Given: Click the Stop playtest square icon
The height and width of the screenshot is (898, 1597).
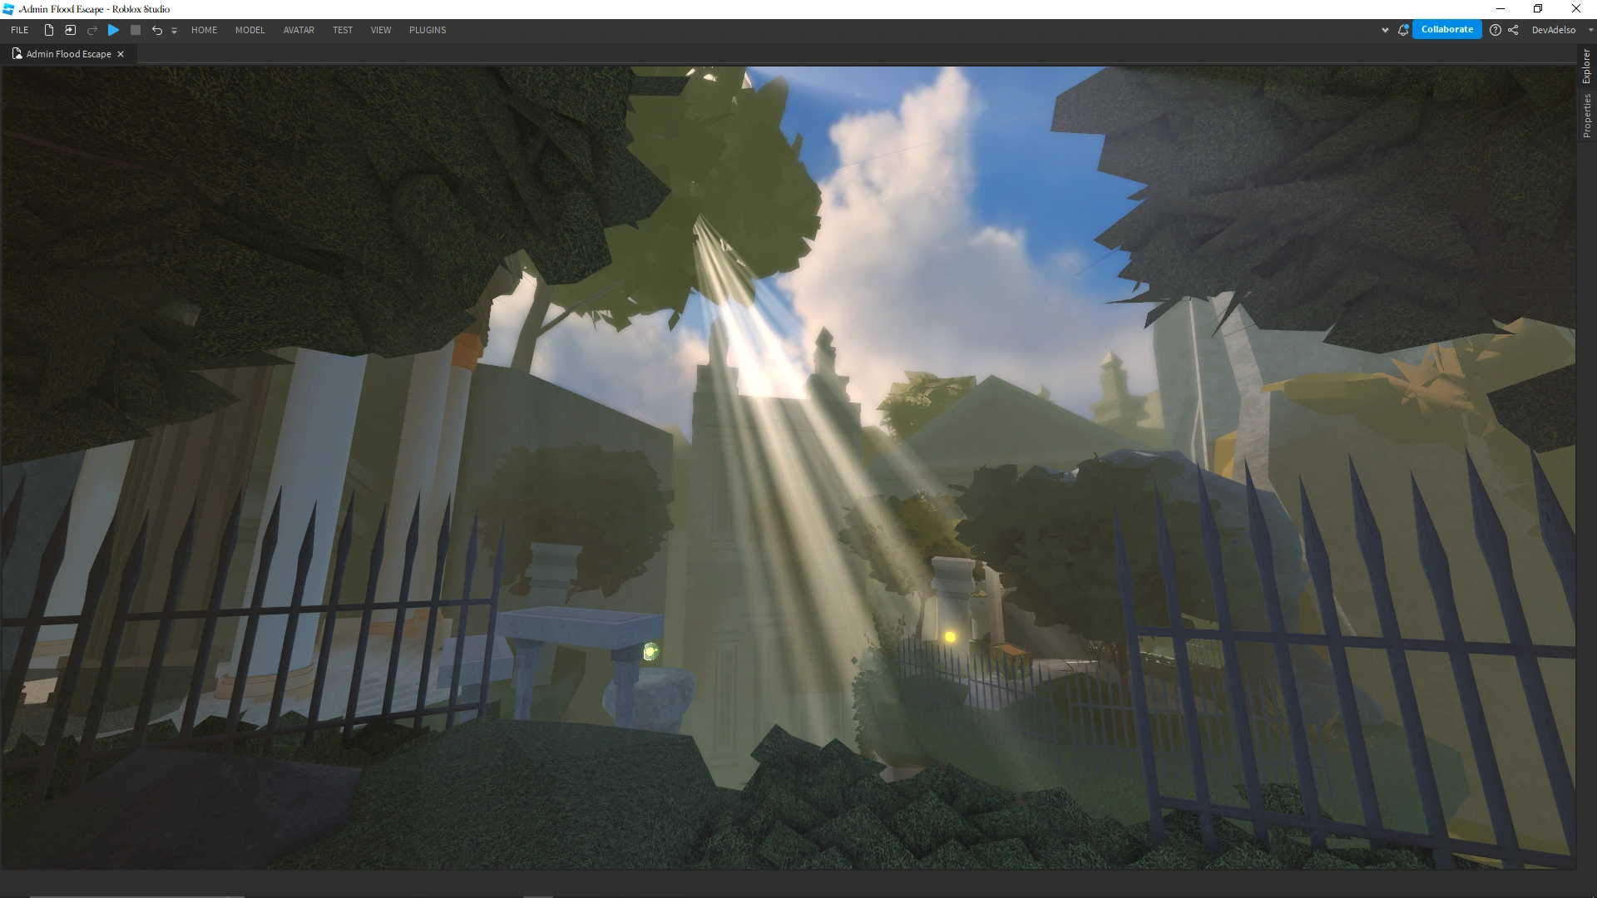Looking at the screenshot, I should [x=136, y=30].
